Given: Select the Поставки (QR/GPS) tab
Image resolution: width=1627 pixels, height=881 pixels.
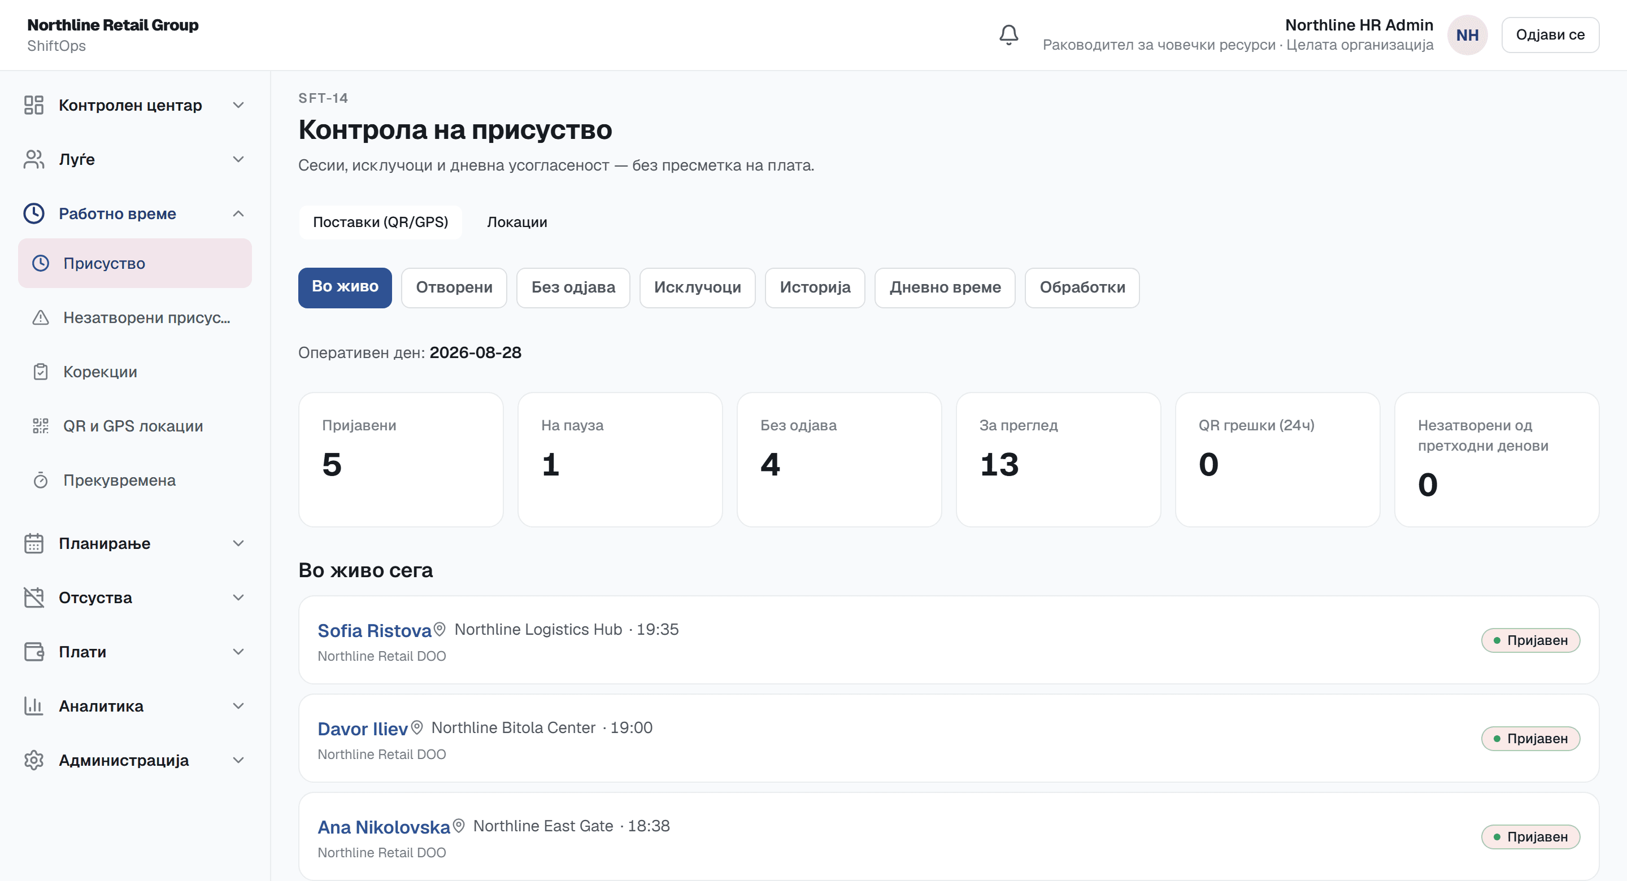Looking at the screenshot, I should point(380,223).
